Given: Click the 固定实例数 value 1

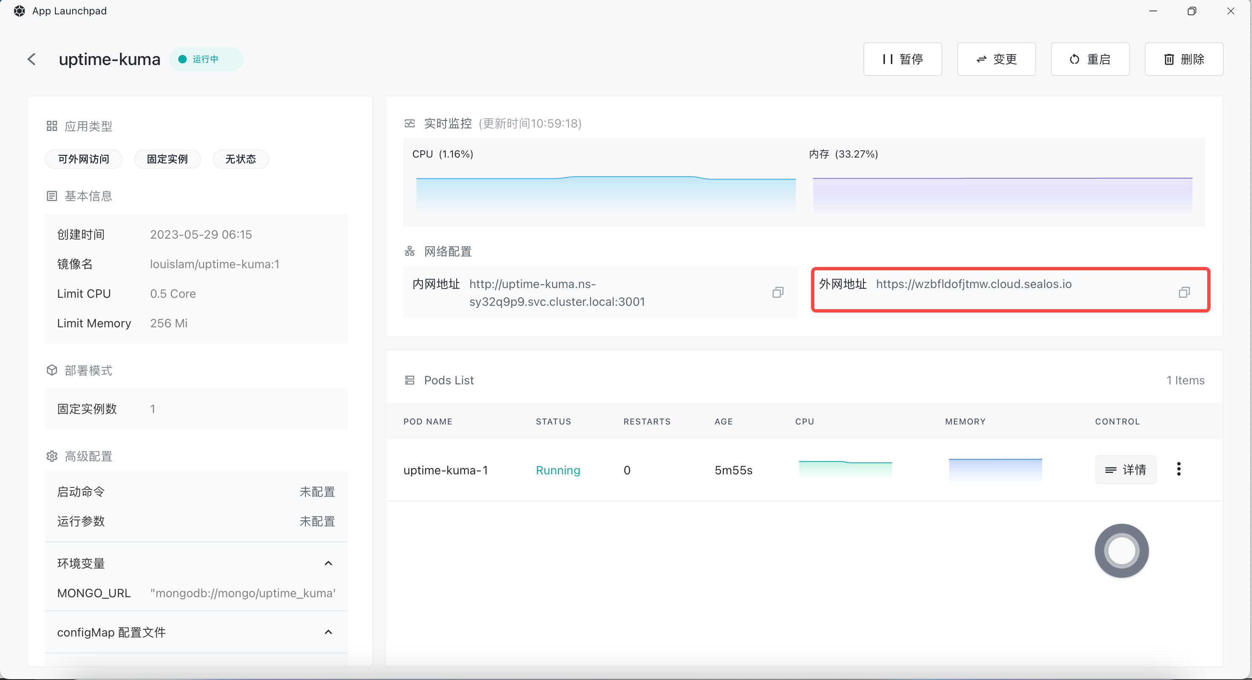Looking at the screenshot, I should point(152,409).
